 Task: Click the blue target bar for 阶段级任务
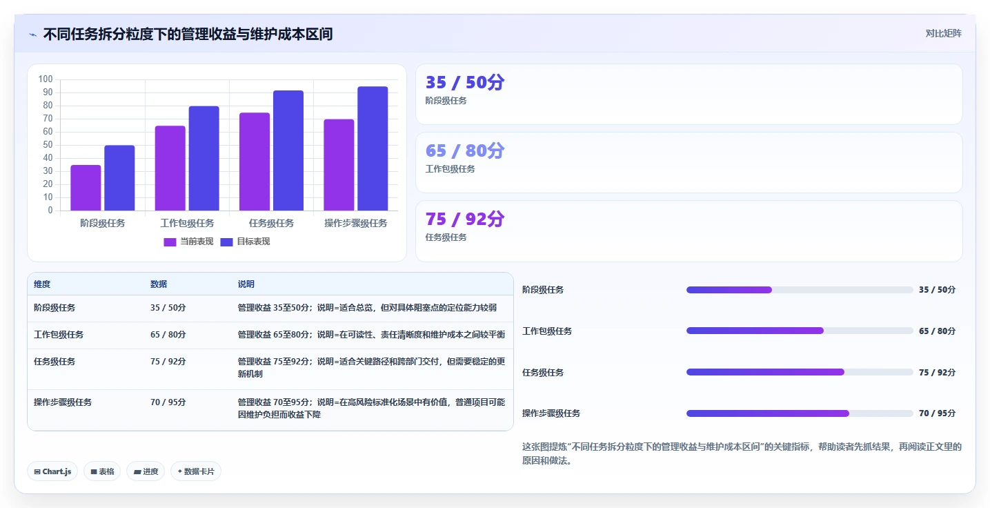tap(119, 178)
